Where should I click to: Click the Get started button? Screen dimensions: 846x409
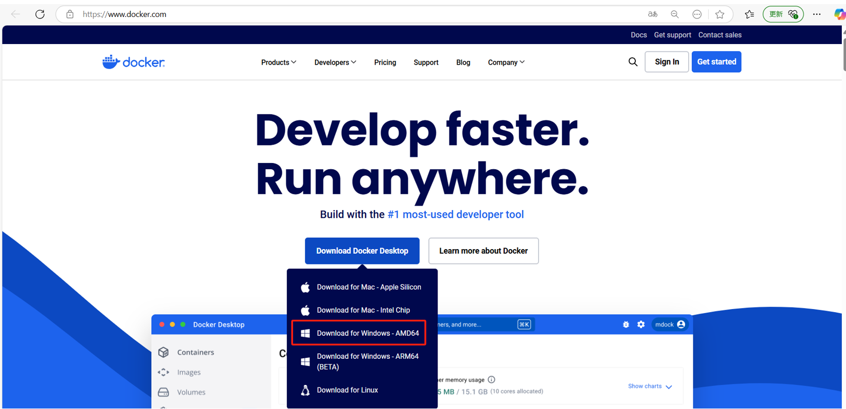[716, 62]
